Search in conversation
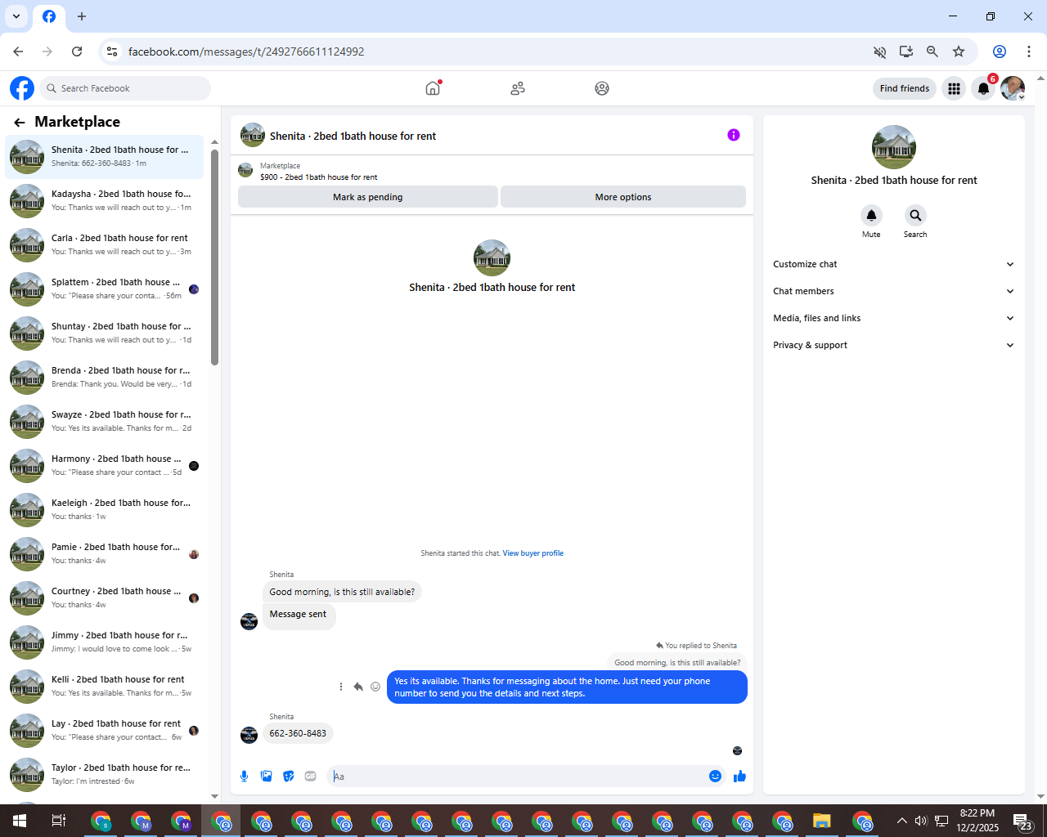 [915, 216]
